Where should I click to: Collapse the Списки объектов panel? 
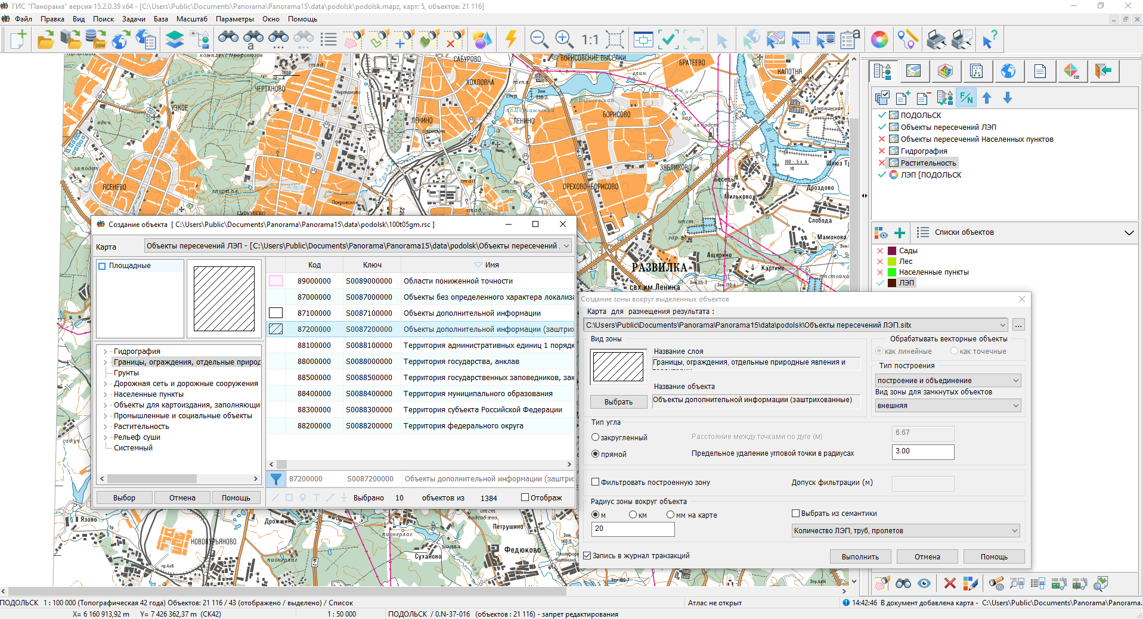pos(1129,232)
